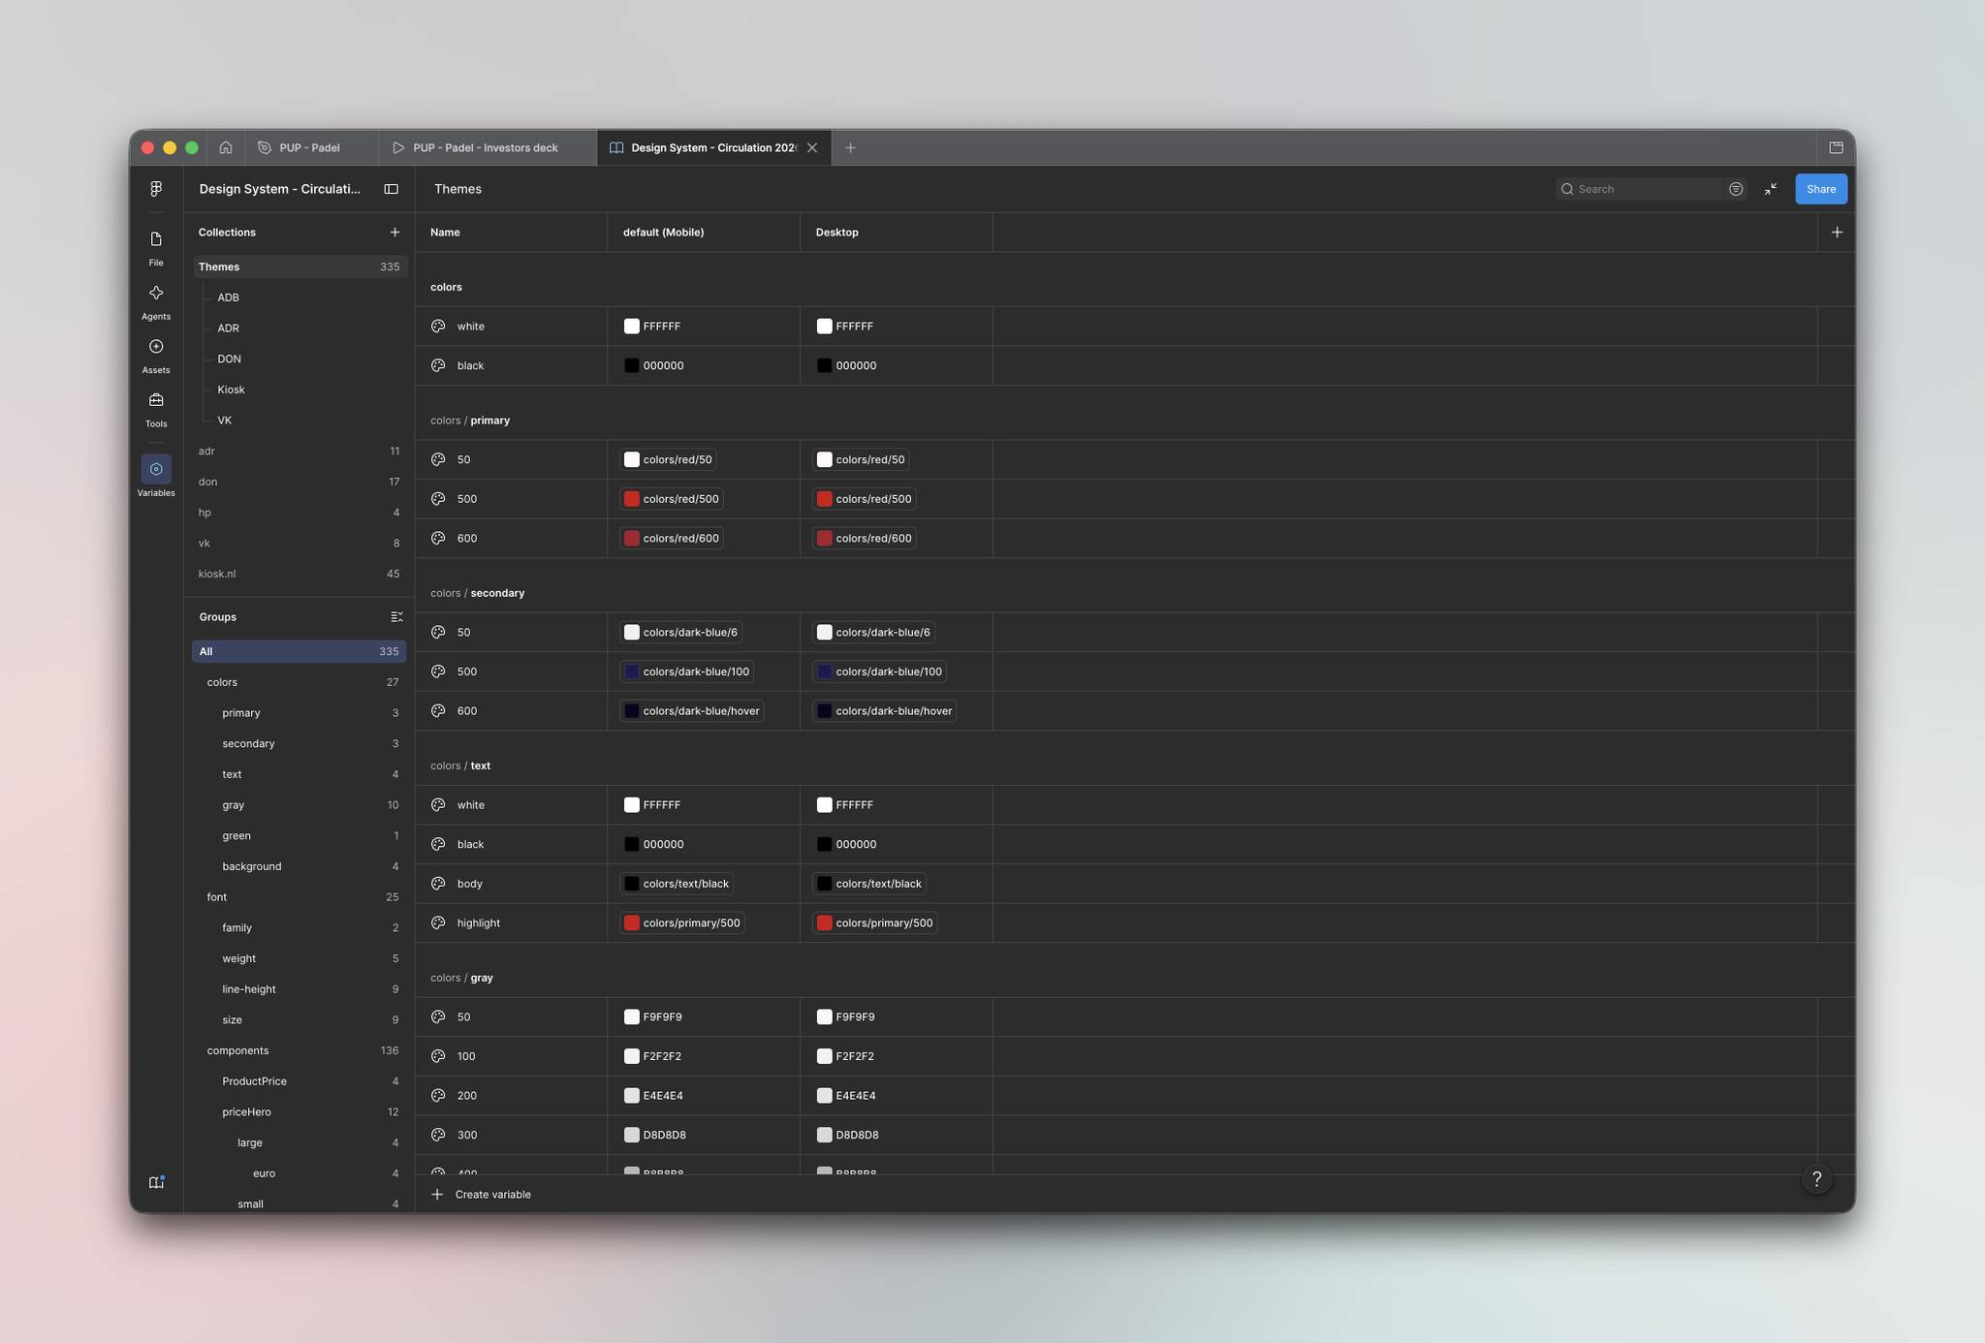Open the File panel in sidebar
The image size is (1985, 1343).
click(156, 247)
